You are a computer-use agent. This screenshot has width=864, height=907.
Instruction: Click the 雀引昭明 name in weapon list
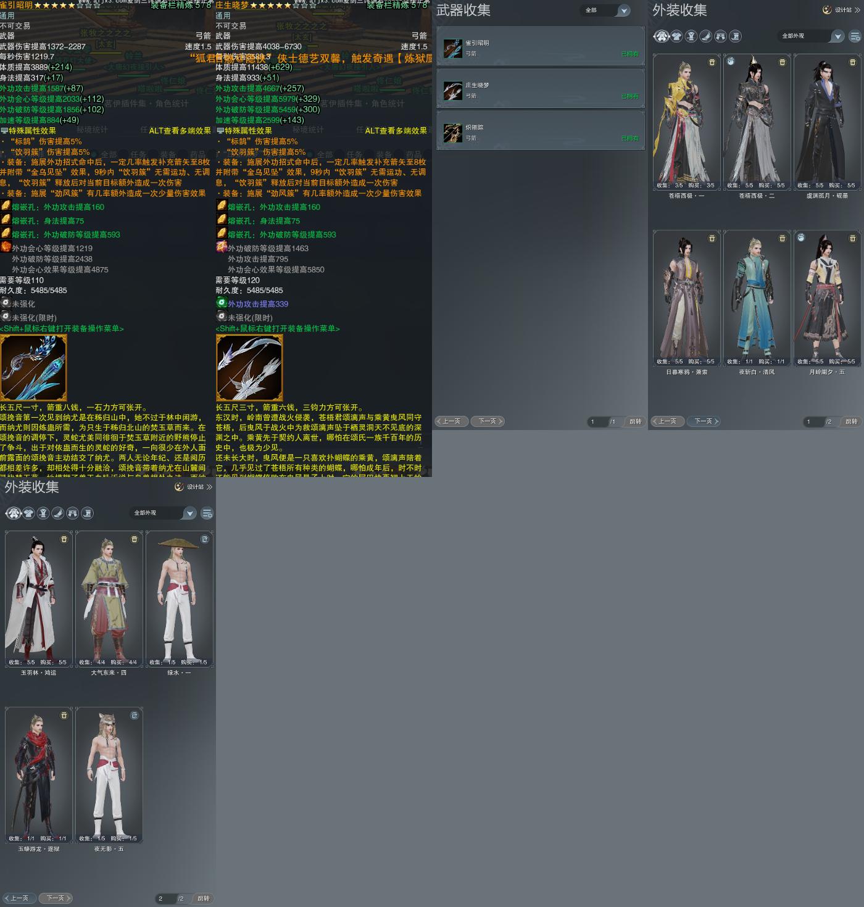coord(477,43)
